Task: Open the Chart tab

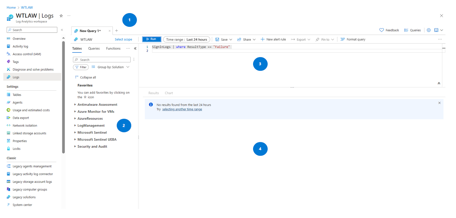Action: tap(169, 93)
